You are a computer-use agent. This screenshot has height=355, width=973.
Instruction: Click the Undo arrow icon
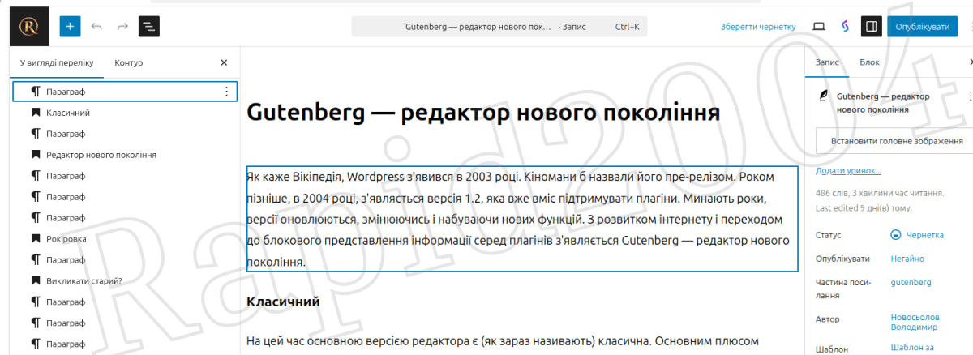[96, 26]
